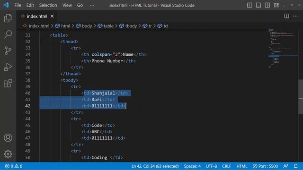Click the vertical editor scrollbar
Viewport: 303px width, 170px height.
(301, 96)
